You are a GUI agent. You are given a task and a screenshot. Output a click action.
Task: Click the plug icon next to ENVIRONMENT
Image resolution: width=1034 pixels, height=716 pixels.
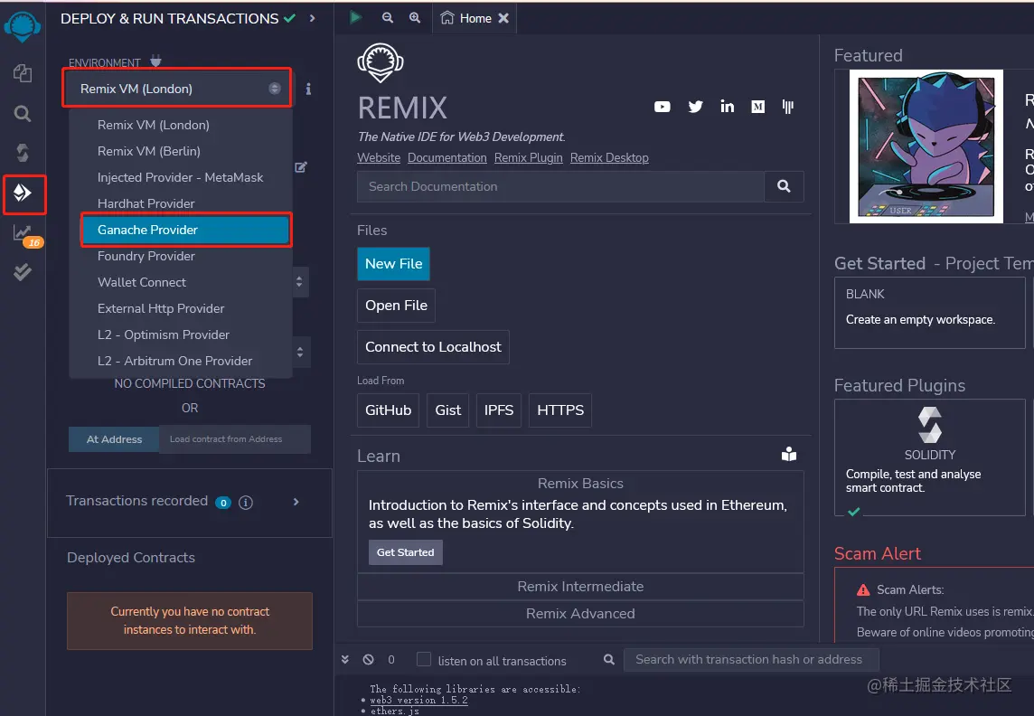155,61
